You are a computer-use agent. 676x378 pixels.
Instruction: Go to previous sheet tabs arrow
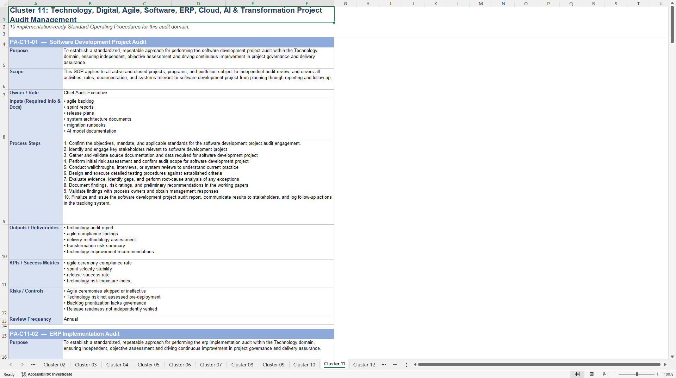[11, 365]
